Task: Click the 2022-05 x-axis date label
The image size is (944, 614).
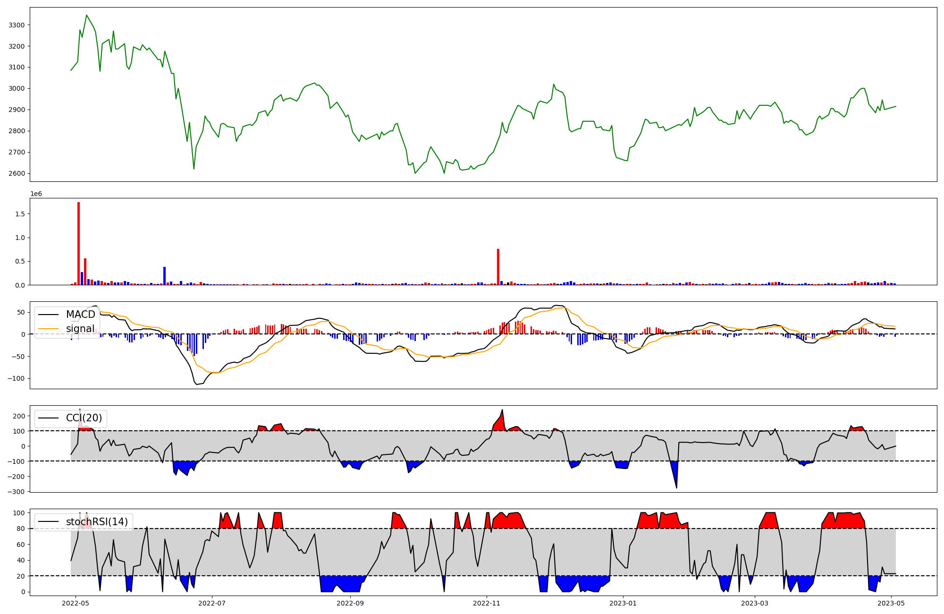Action: tap(76, 603)
